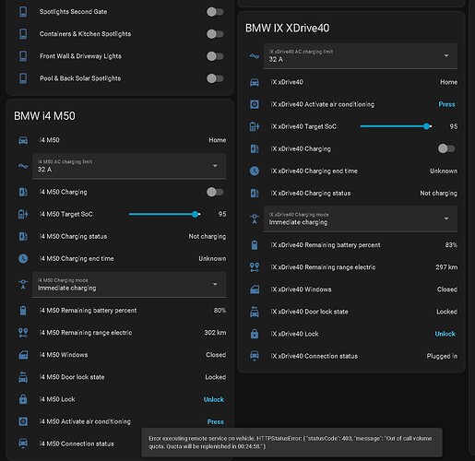475x461 pixels.
Task: Expand the iX xDrive40 Charging mode dropdown
Action: [361, 219]
